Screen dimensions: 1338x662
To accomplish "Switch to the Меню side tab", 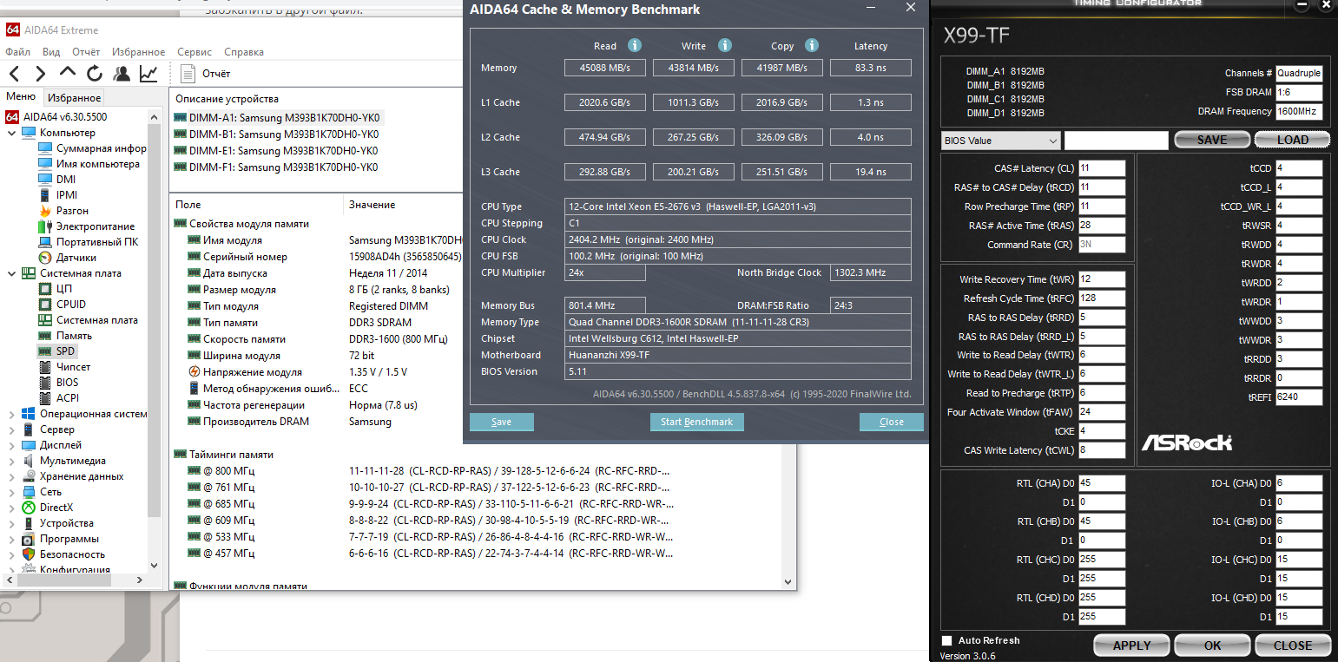I will pyautogui.click(x=21, y=96).
